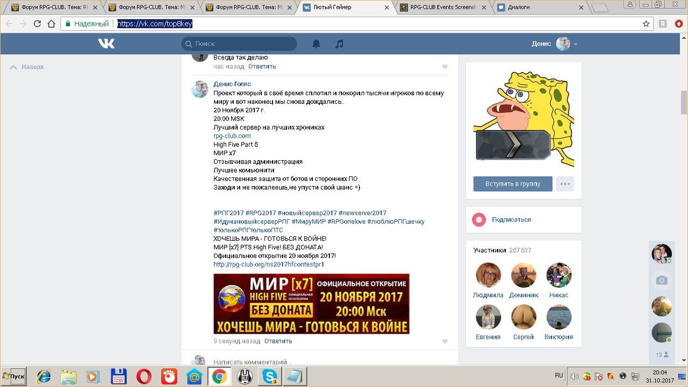Click the RU language indicator
The height and width of the screenshot is (387, 688).
pos(559,375)
